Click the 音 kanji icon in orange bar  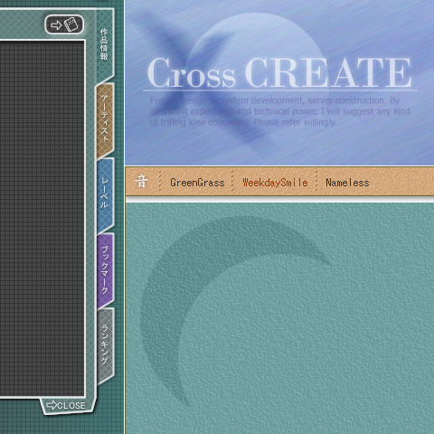[x=142, y=182]
